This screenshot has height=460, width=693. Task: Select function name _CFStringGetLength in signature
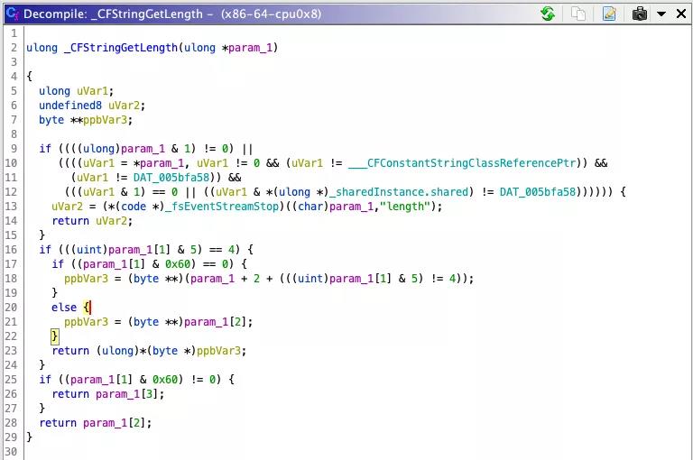121,48
